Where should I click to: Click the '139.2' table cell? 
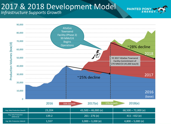pyautogui.click(x=49, y=116)
